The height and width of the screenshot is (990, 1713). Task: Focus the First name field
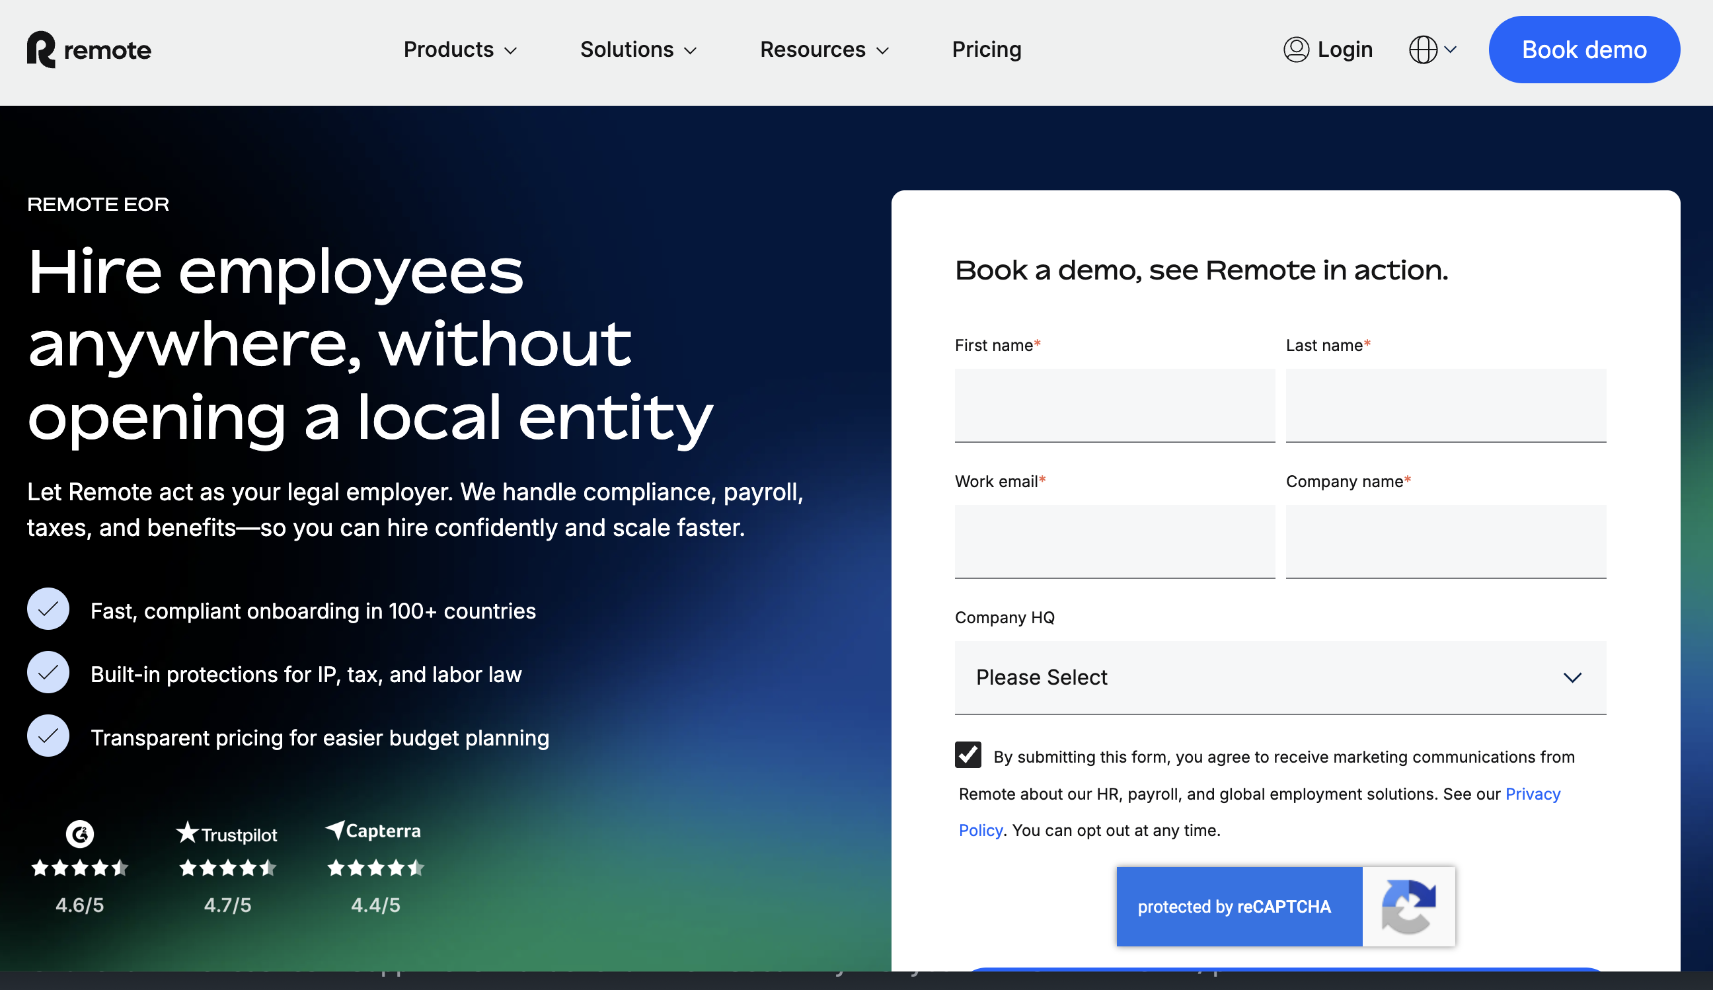1114,405
